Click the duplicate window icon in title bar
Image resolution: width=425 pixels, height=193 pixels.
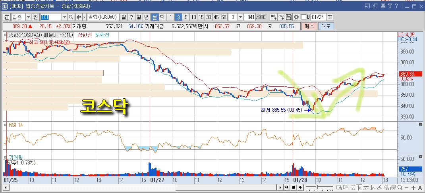point(375,6)
